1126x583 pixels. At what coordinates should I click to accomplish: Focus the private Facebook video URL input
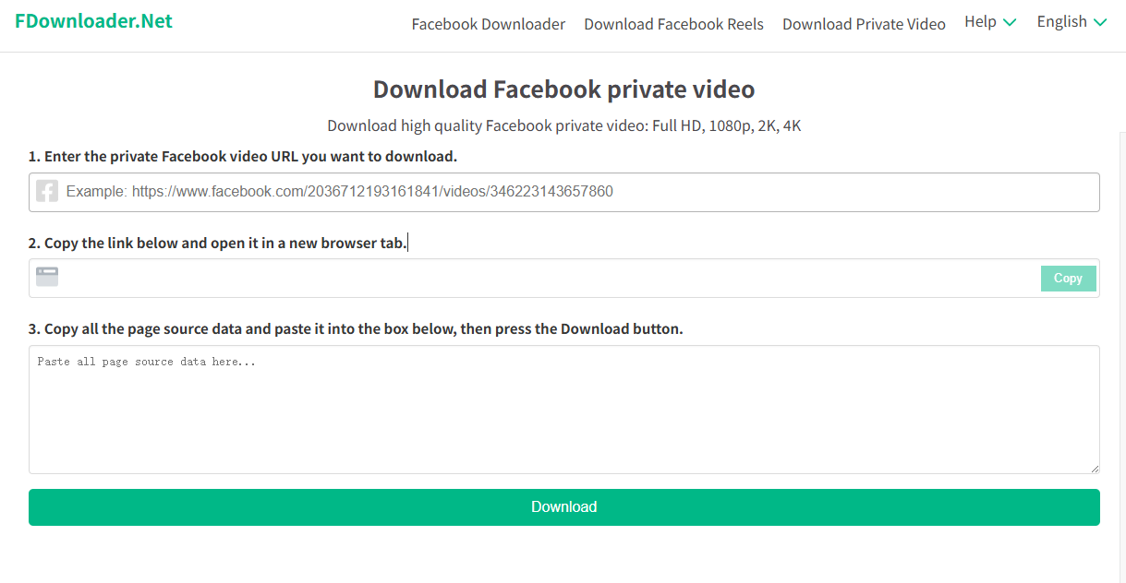[573, 192]
